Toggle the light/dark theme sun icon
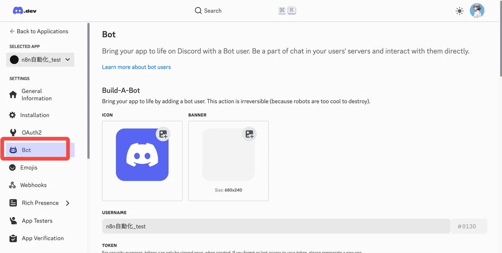Screen dimensions: 502x253 click(x=459, y=11)
